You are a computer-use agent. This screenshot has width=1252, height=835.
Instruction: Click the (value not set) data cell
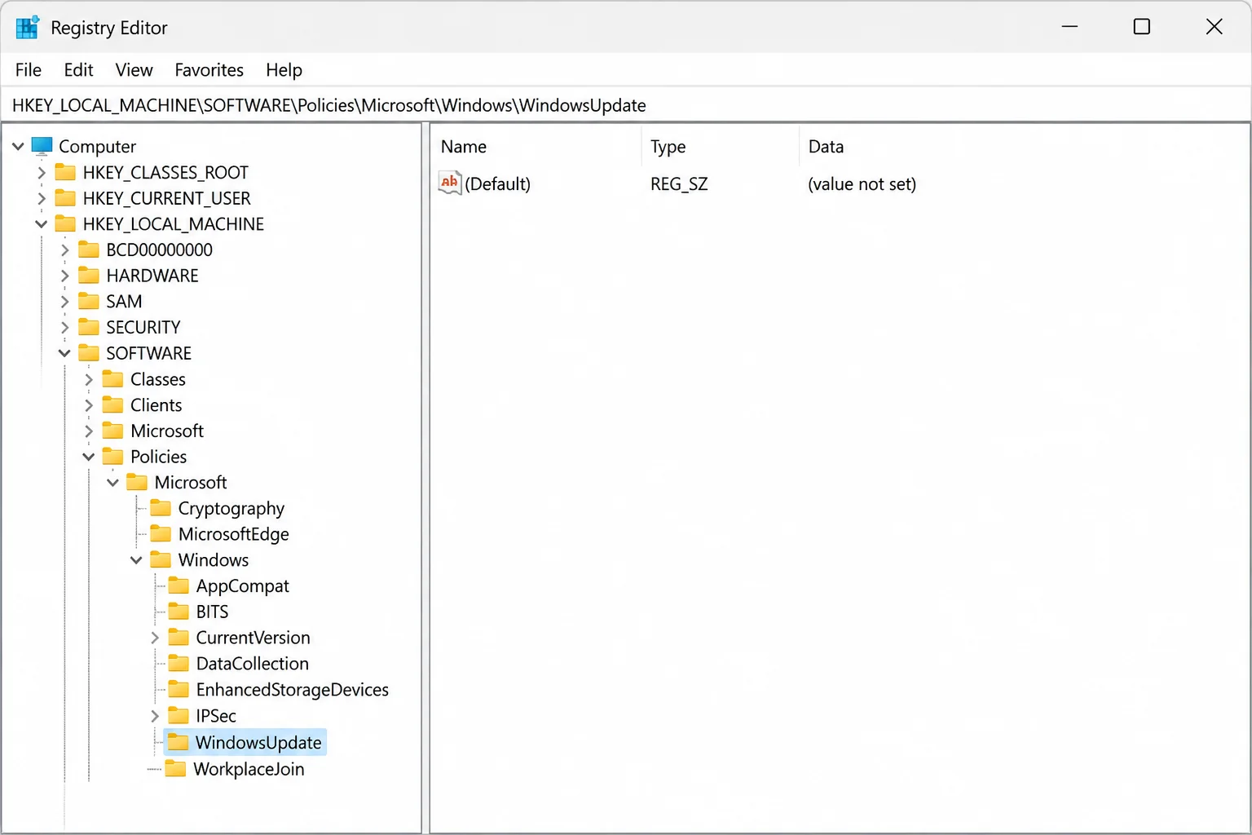click(x=862, y=184)
